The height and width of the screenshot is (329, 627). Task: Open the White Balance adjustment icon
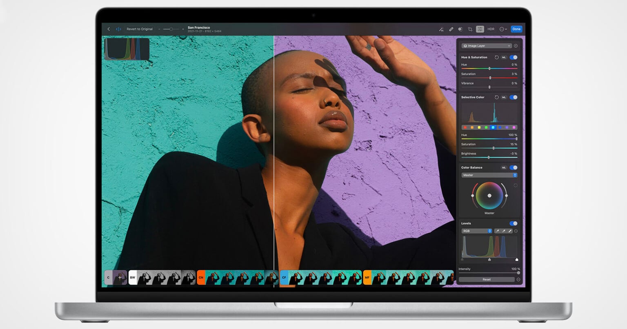(460, 29)
